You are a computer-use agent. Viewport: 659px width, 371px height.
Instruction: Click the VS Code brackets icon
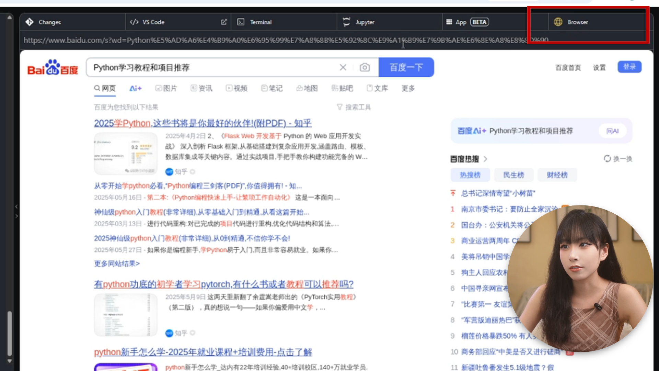tap(134, 22)
